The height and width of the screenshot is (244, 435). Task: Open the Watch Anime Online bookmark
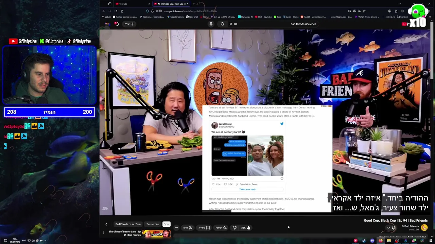367,17
